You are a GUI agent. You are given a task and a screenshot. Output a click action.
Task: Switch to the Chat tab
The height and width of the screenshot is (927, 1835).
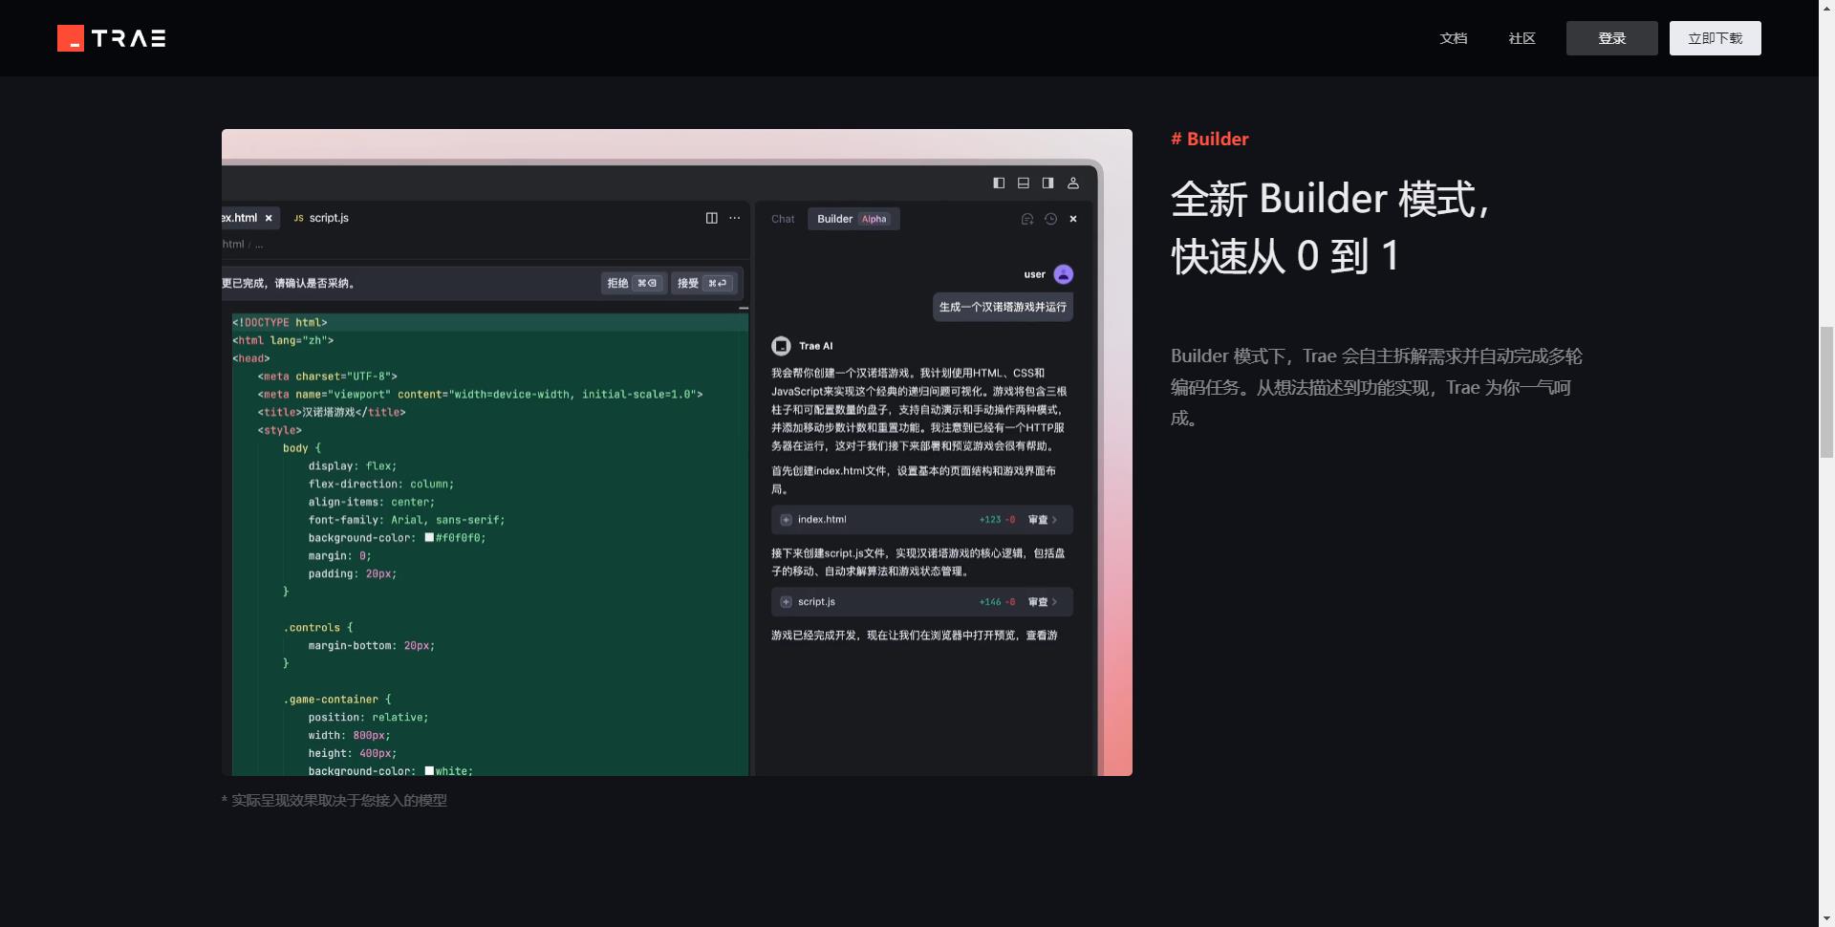(x=783, y=219)
